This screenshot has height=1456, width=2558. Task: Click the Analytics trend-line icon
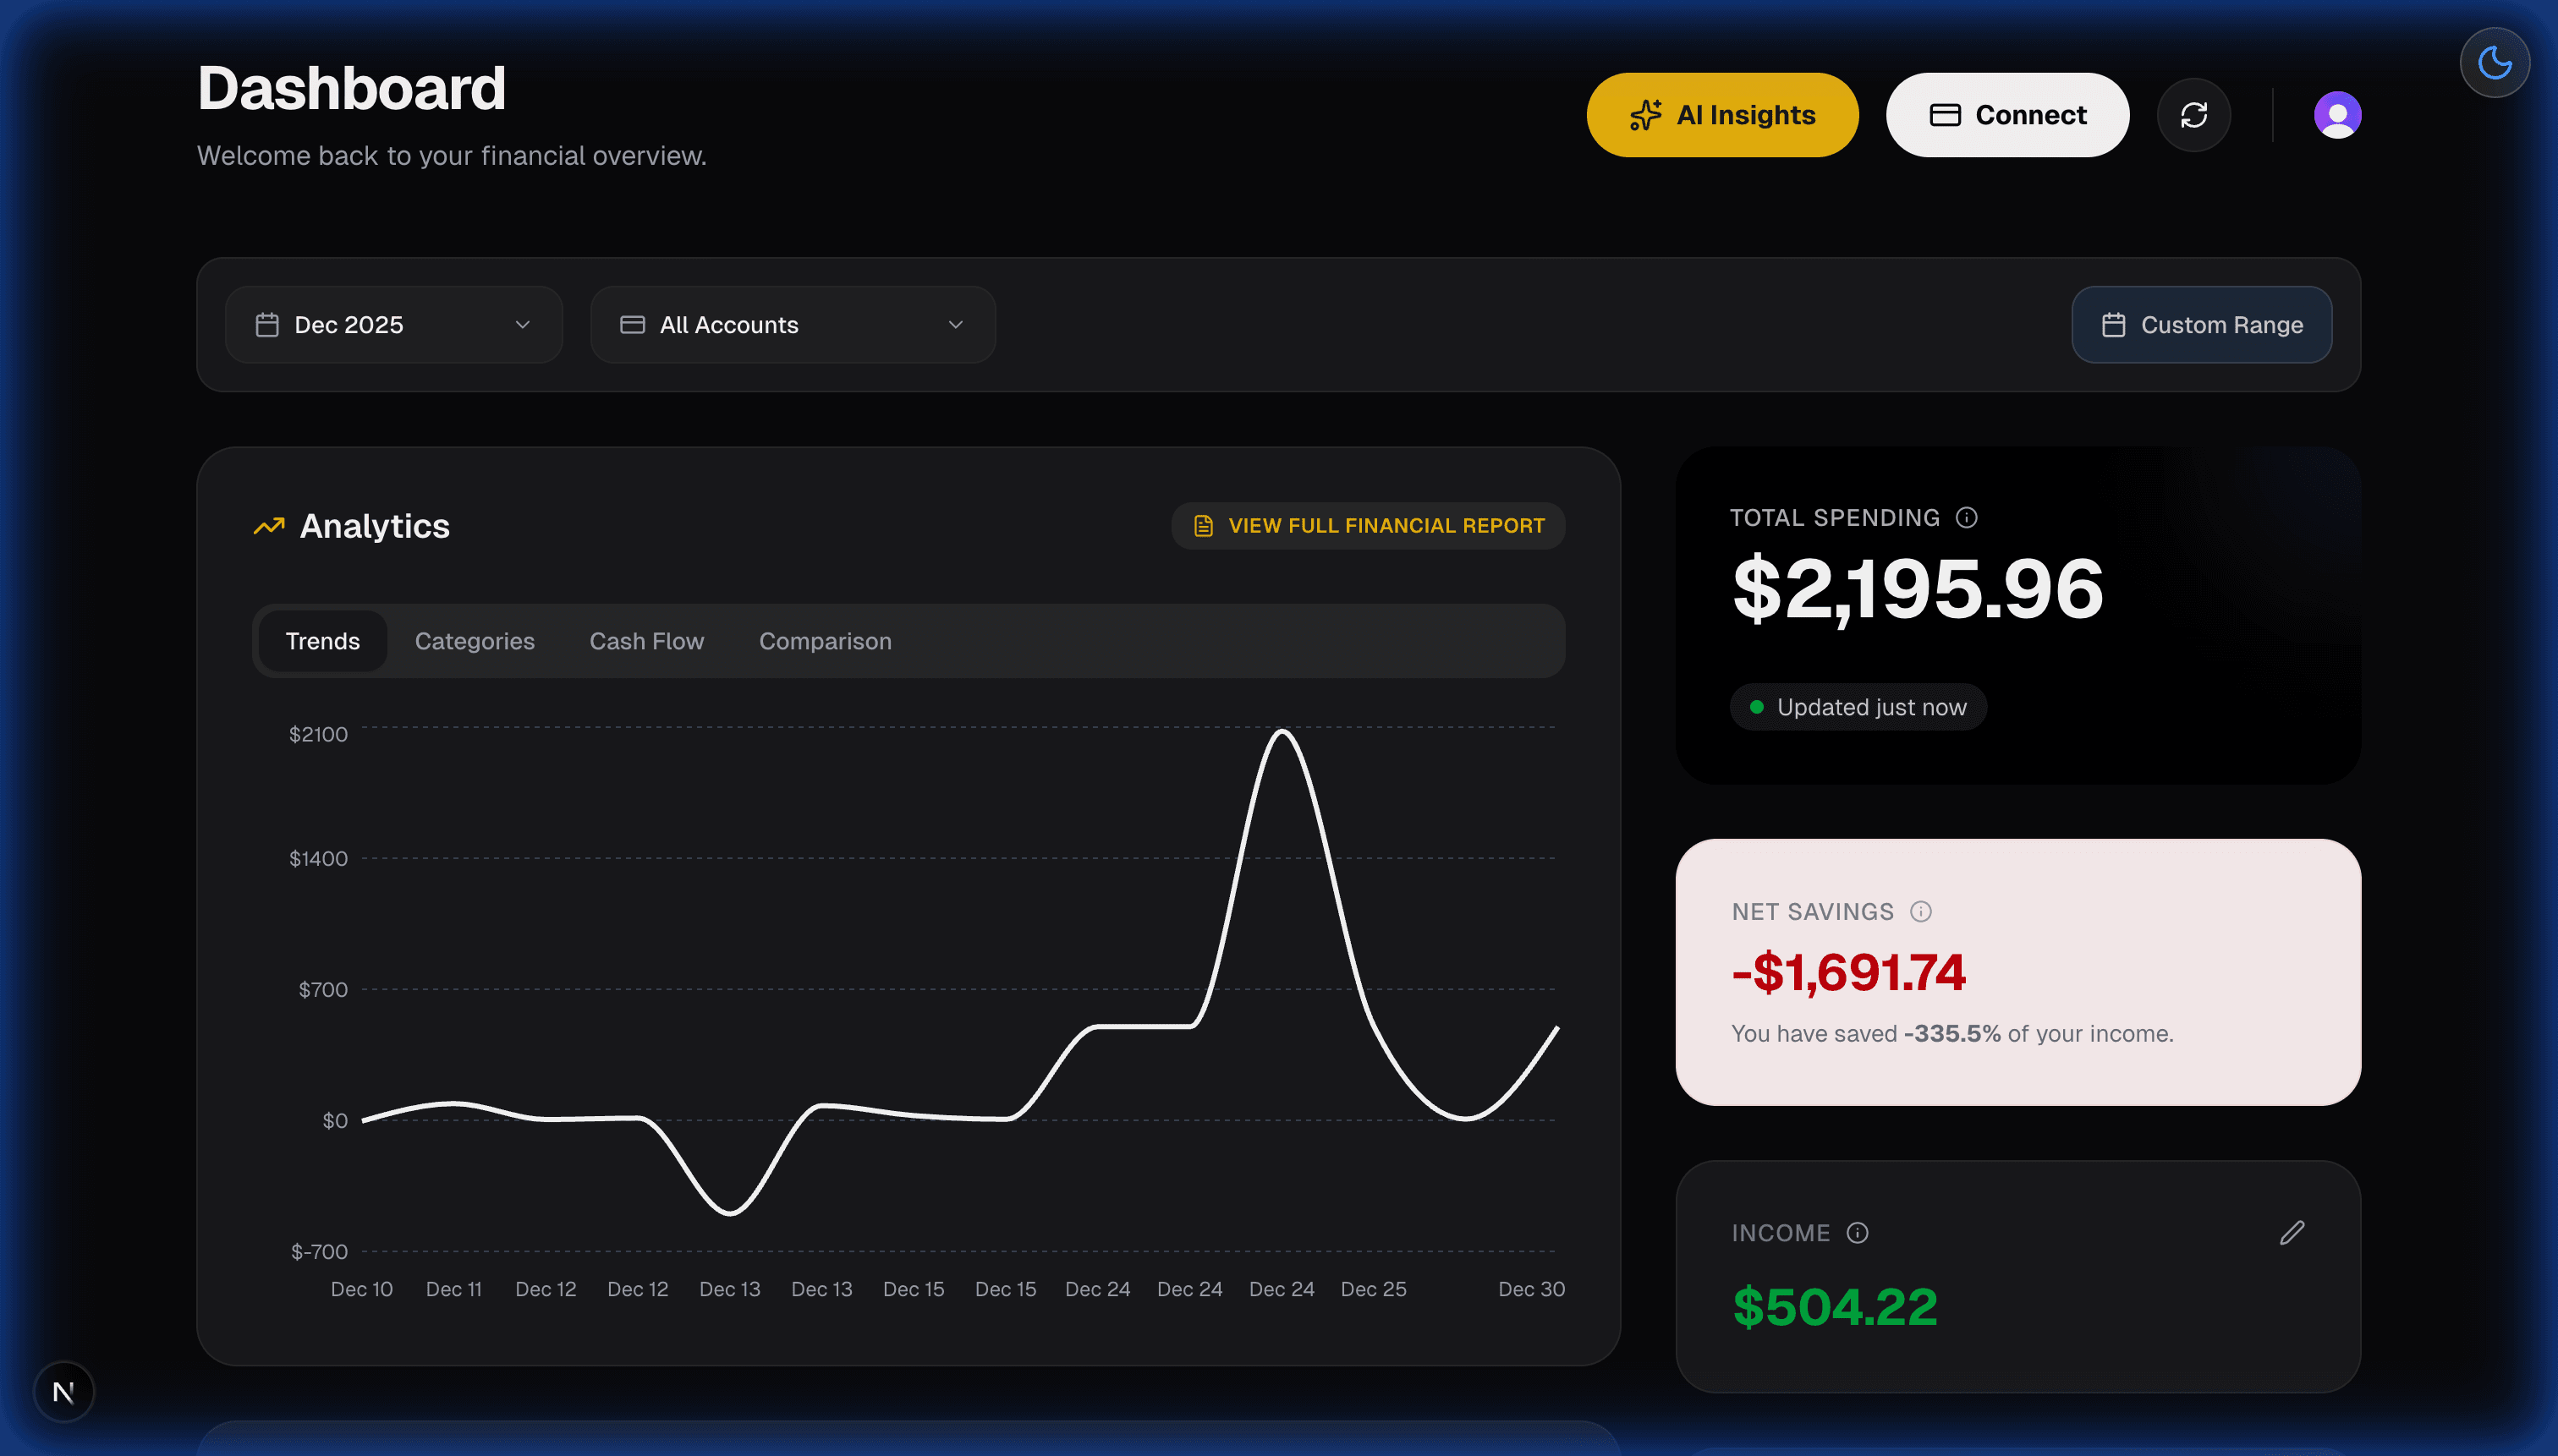(268, 525)
